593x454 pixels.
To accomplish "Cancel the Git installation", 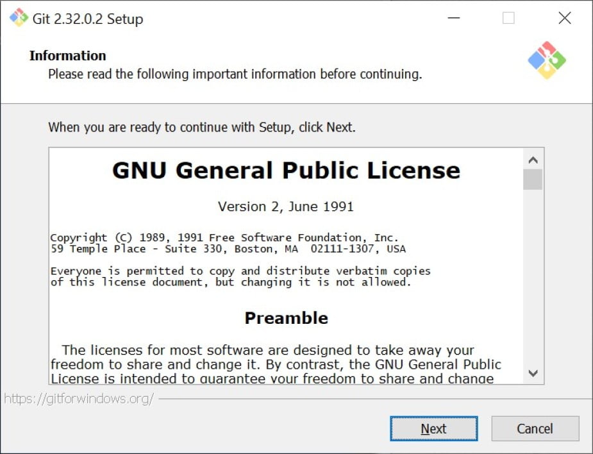I will (x=535, y=428).
